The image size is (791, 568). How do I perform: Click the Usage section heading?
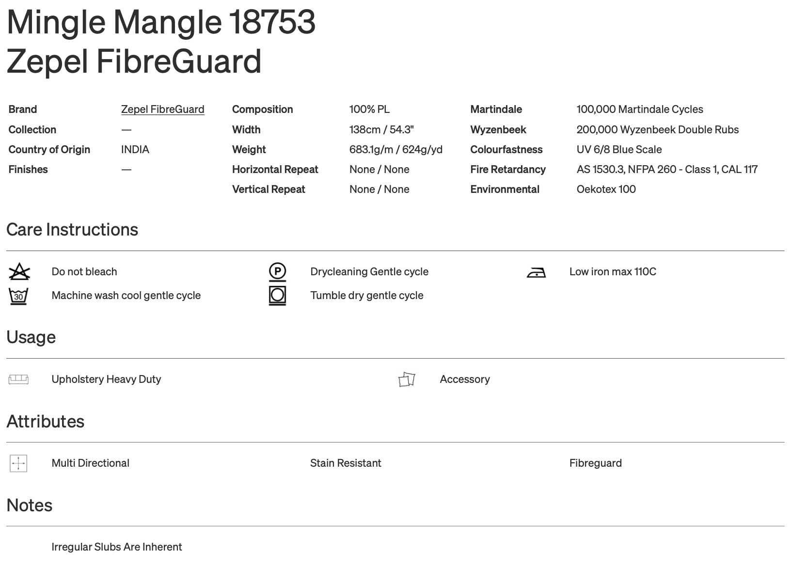click(31, 337)
